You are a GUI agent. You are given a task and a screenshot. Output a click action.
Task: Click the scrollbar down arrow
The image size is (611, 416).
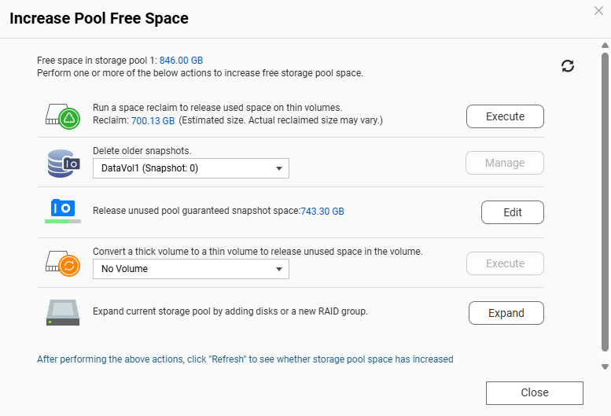[x=604, y=366]
